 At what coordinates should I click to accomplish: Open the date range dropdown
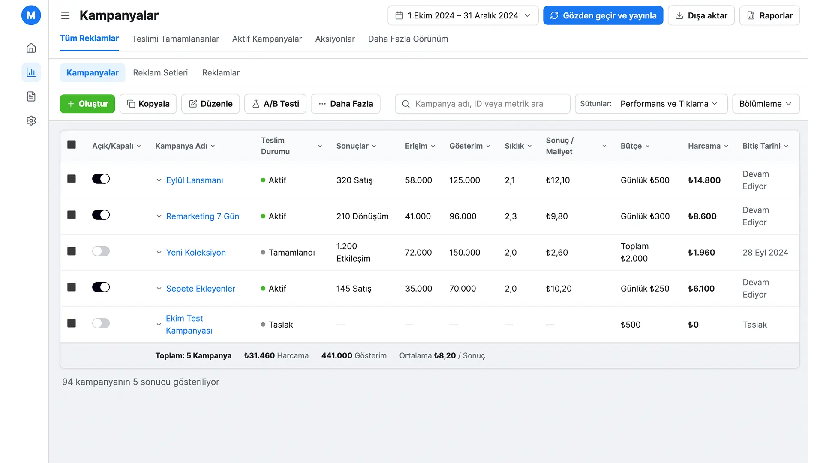tap(463, 16)
